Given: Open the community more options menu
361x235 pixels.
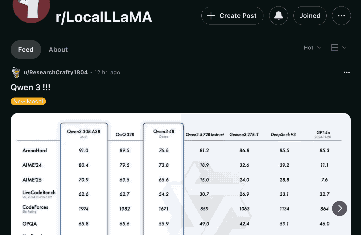Looking at the screenshot, I should [x=341, y=16].
